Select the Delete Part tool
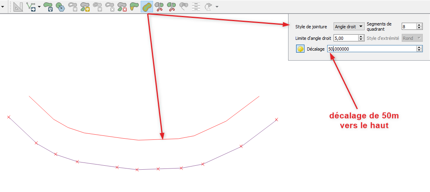The width and height of the screenshot is (430, 192). pos(122,6)
